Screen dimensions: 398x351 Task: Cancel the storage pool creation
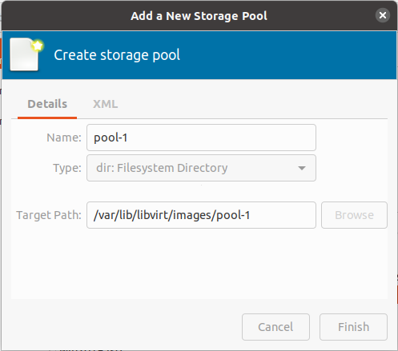click(x=275, y=327)
